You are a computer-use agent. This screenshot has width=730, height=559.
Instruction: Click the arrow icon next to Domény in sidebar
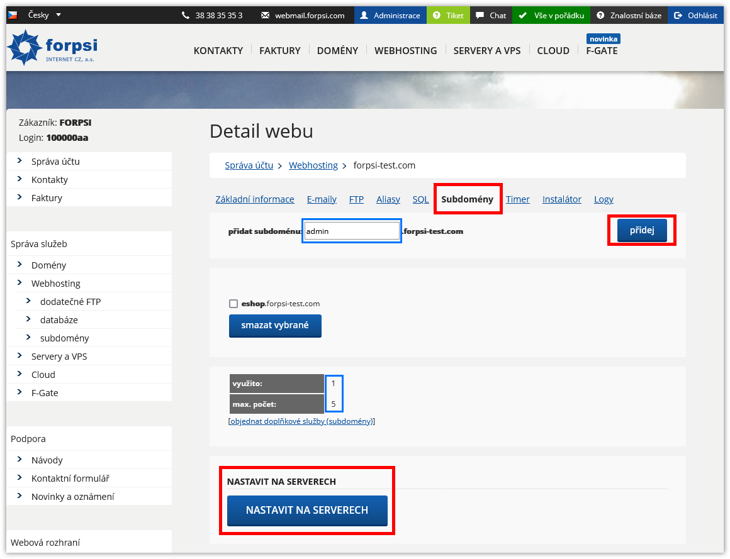click(x=20, y=264)
